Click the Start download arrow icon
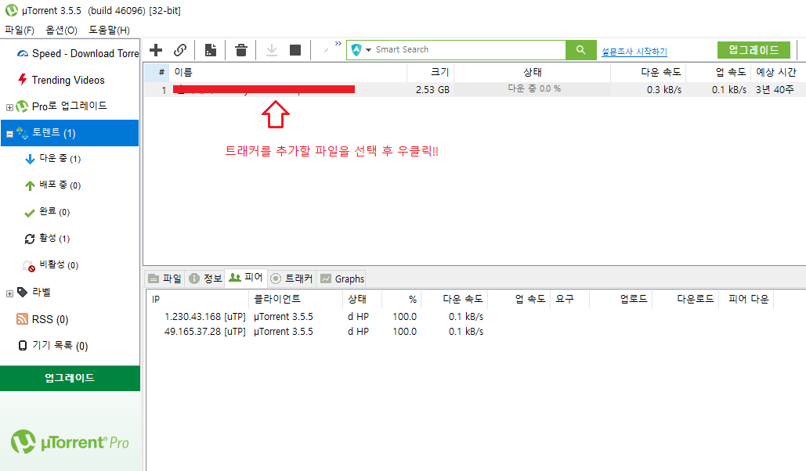The image size is (806, 471). pos(271,50)
